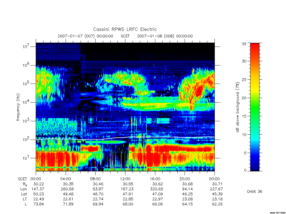Click the Rs value 30.55
286x214 pixels.
pos(128,184)
